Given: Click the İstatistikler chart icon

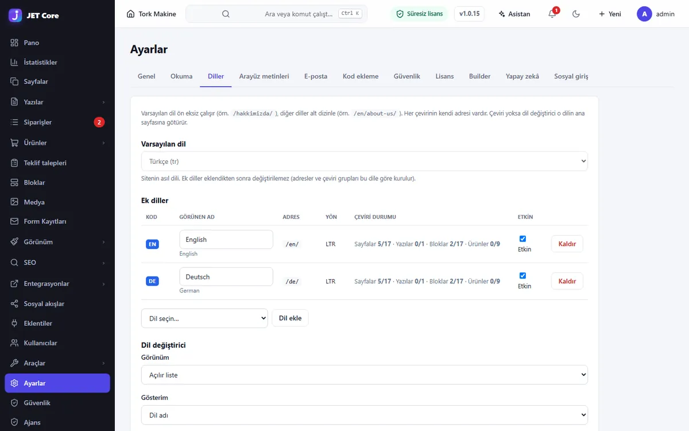Looking at the screenshot, I should pos(14,62).
